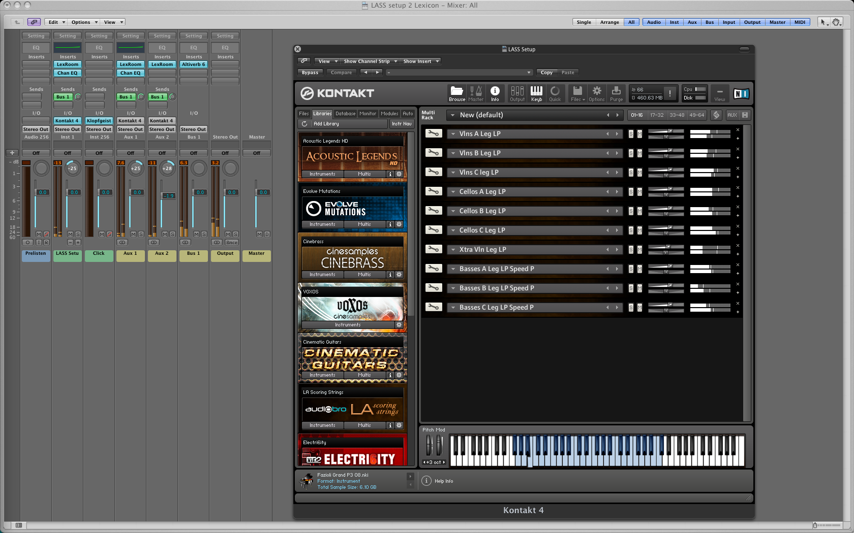Adjust the Aux 2 channel volume fader
854x533 pixels.
(168, 195)
